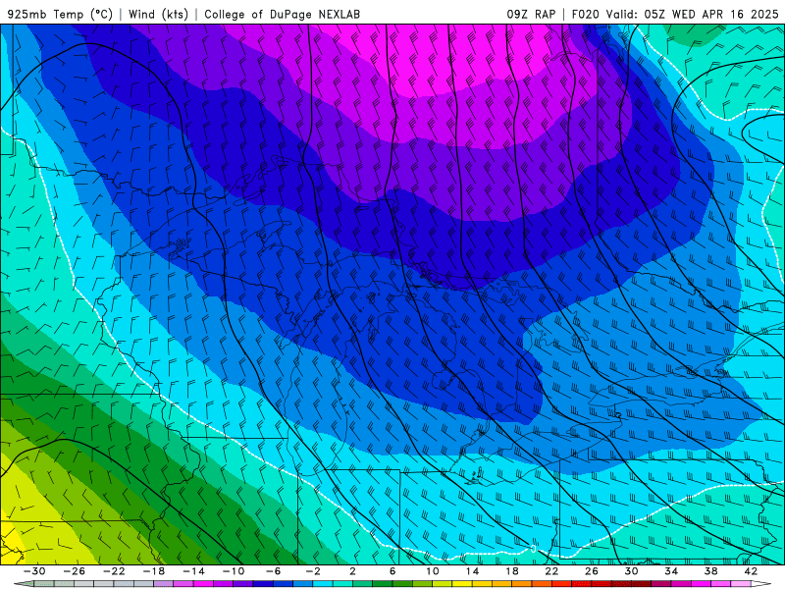Click the 'Wind (kts)' header label
785x589 pixels.
(x=158, y=14)
